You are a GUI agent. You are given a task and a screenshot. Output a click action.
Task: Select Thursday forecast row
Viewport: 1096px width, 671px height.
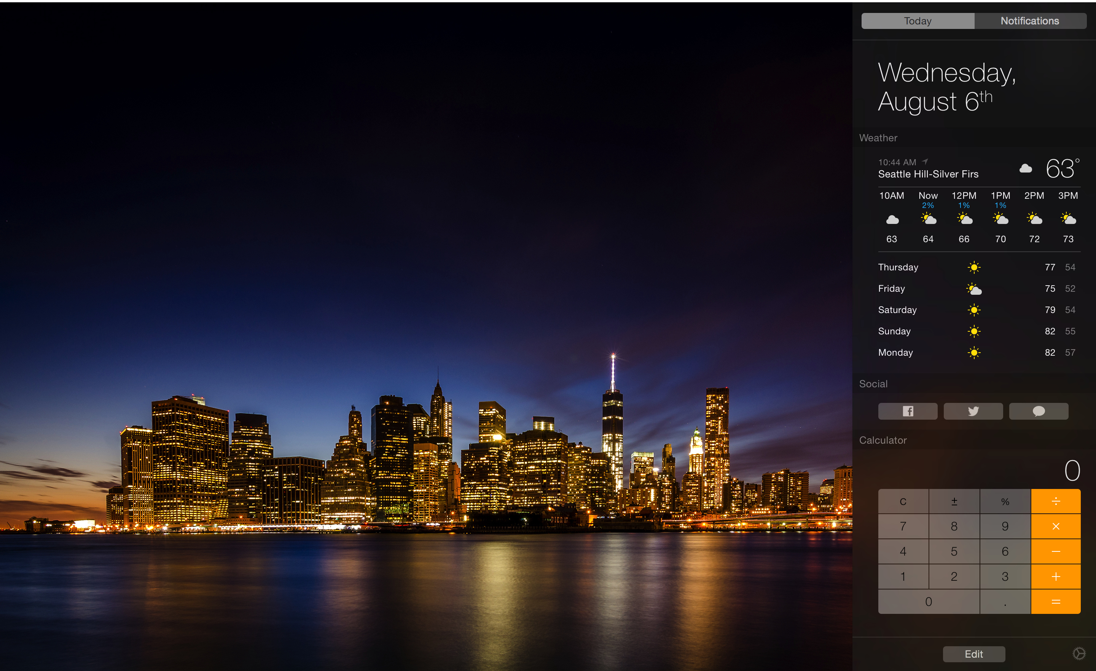[976, 267]
